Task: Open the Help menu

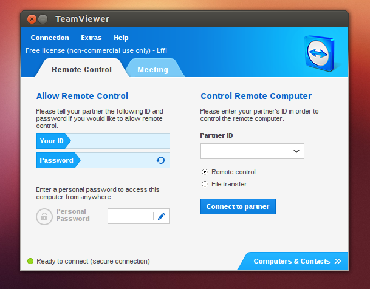Action: tap(121, 38)
